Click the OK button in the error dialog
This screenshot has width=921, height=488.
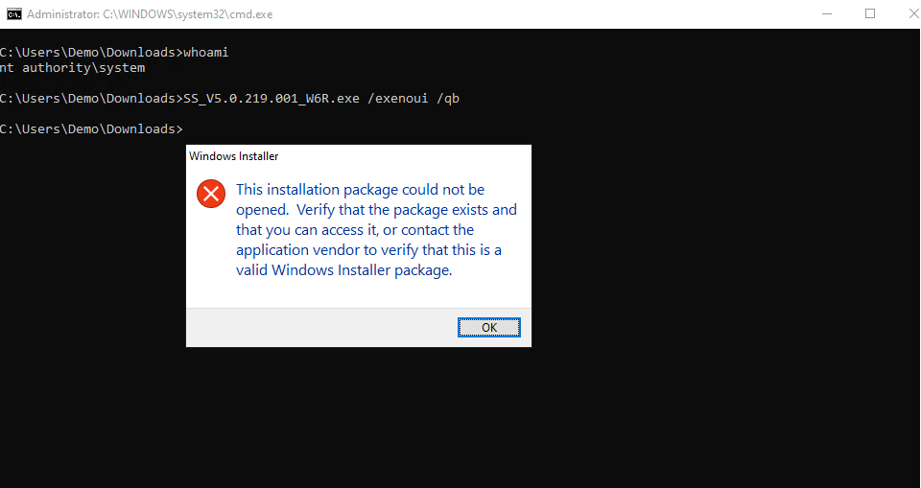[489, 327]
